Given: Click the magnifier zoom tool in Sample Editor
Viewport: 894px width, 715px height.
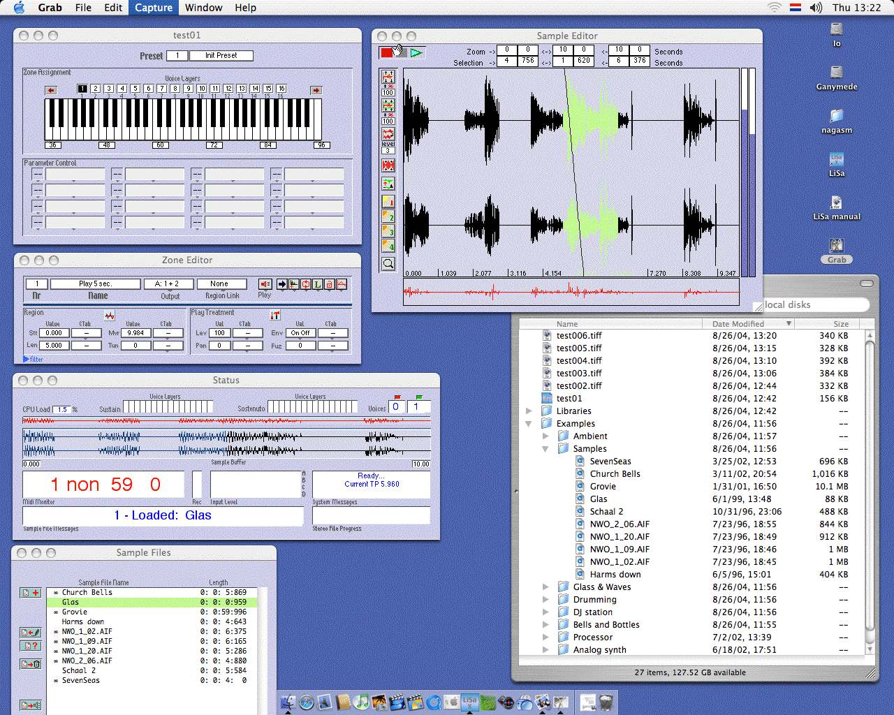Looking at the screenshot, I should tap(388, 263).
